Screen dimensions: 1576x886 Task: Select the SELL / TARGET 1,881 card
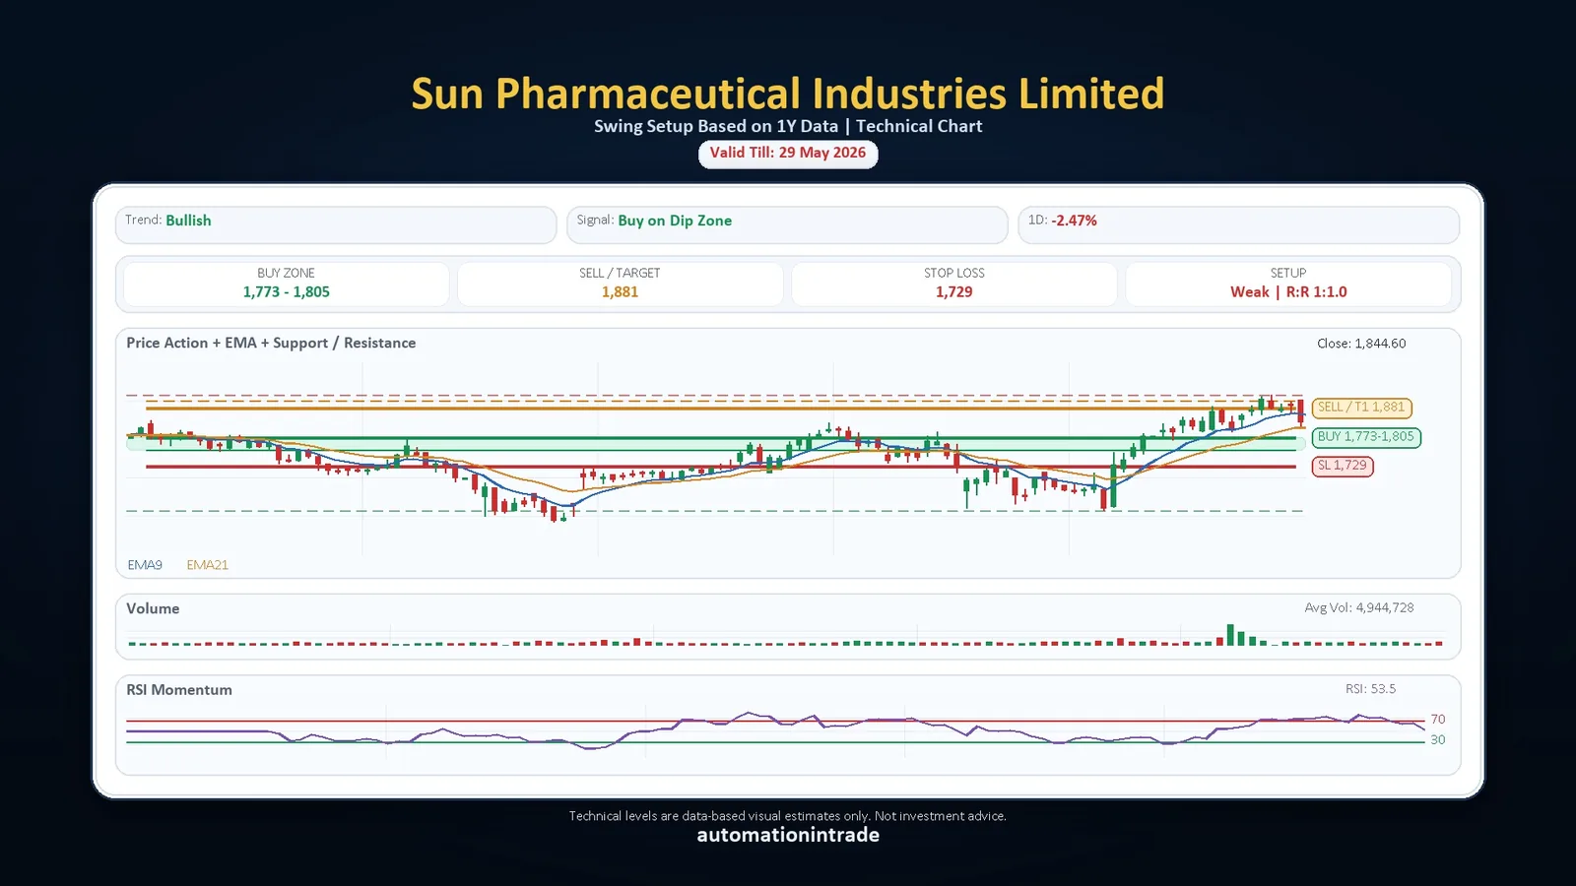pyautogui.click(x=621, y=284)
